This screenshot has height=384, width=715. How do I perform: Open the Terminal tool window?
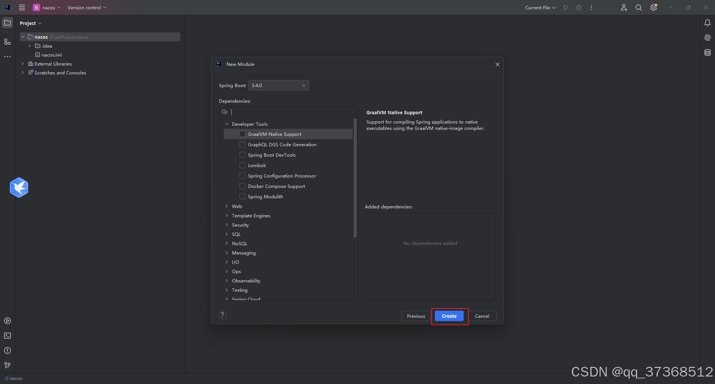[7, 336]
